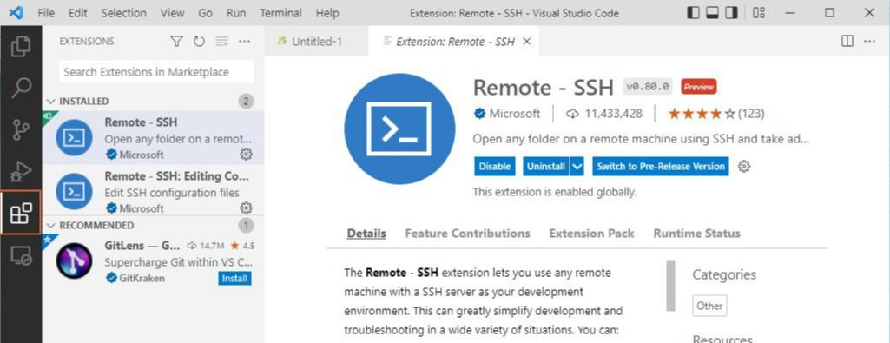Refresh the extensions list
The width and height of the screenshot is (890, 343).
pyautogui.click(x=199, y=42)
